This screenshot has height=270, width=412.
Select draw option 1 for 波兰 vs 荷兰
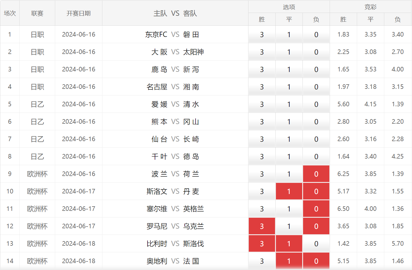(289, 174)
